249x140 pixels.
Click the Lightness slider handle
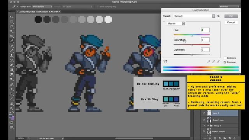point(192,55)
